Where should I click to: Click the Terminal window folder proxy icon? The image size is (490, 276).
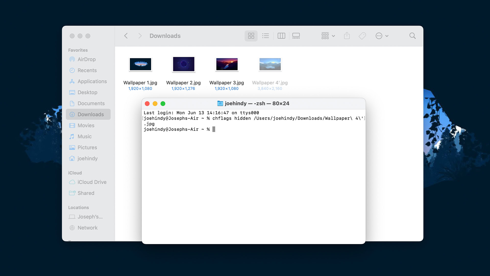pyautogui.click(x=220, y=103)
